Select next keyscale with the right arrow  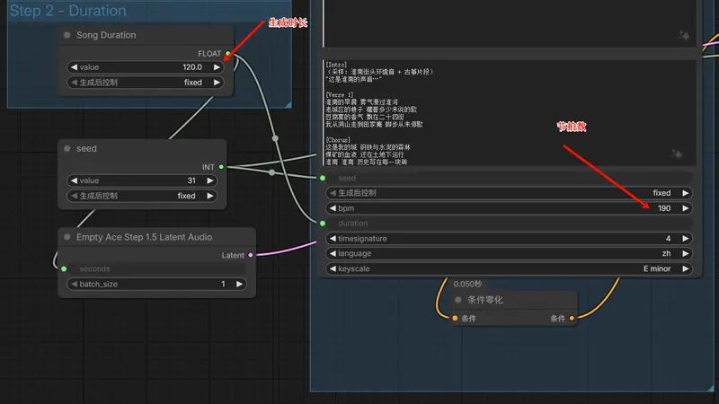[x=685, y=268]
